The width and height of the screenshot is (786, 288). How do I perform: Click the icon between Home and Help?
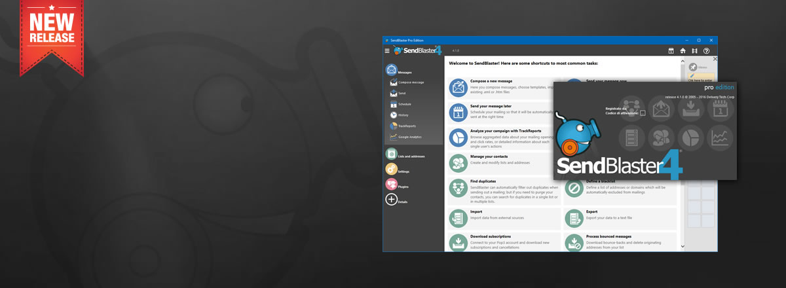click(x=694, y=50)
